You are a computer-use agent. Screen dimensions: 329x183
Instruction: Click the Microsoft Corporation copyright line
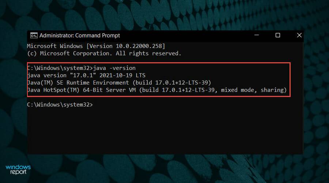coord(104,53)
